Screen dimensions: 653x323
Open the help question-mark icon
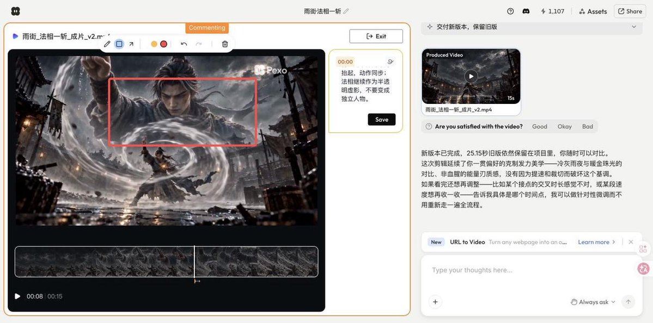tap(510, 11)
